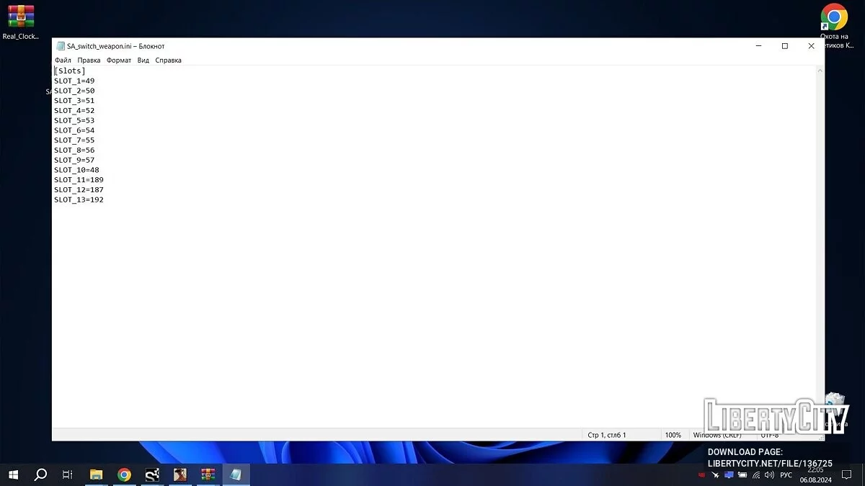Open Task View from the taskbar
The width and height of the screenshot is (865, 486).
pyautogui.click(x=68, y=474)
